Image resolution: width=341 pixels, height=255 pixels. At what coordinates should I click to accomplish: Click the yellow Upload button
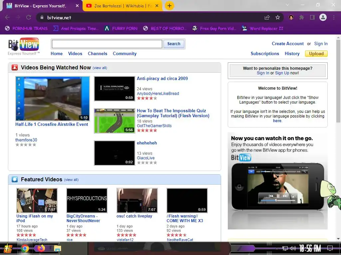(x=316, y=53)
